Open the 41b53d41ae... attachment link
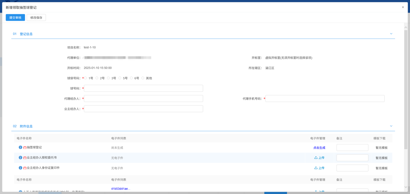Viewport: 410px width, 194px height. coord(121,189)
